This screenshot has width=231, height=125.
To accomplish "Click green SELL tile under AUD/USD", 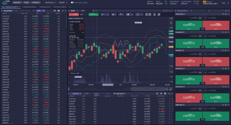I will click(189, 26).
